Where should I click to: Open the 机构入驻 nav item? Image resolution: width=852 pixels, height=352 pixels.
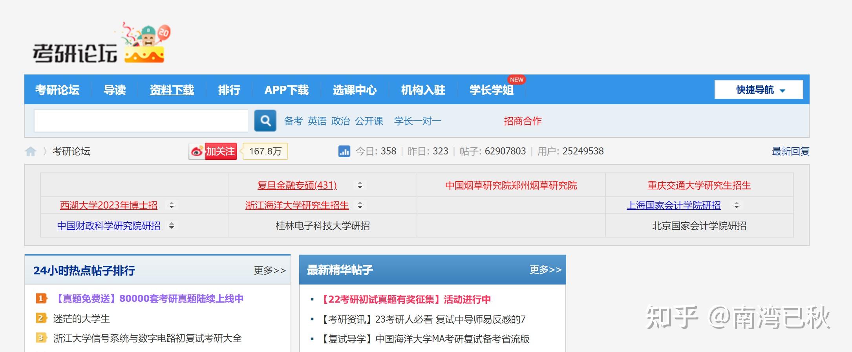(423, 90)
